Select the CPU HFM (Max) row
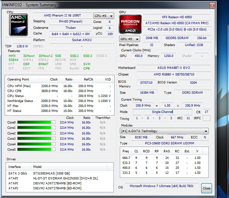Screen dimensions: 229x198 coord(59,86)
